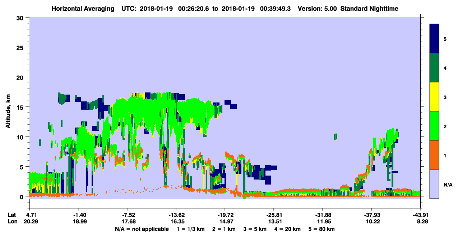
Task: Click the lavender N/A colorbar segment
Action: pyautogui.click(x=435, y=183)
